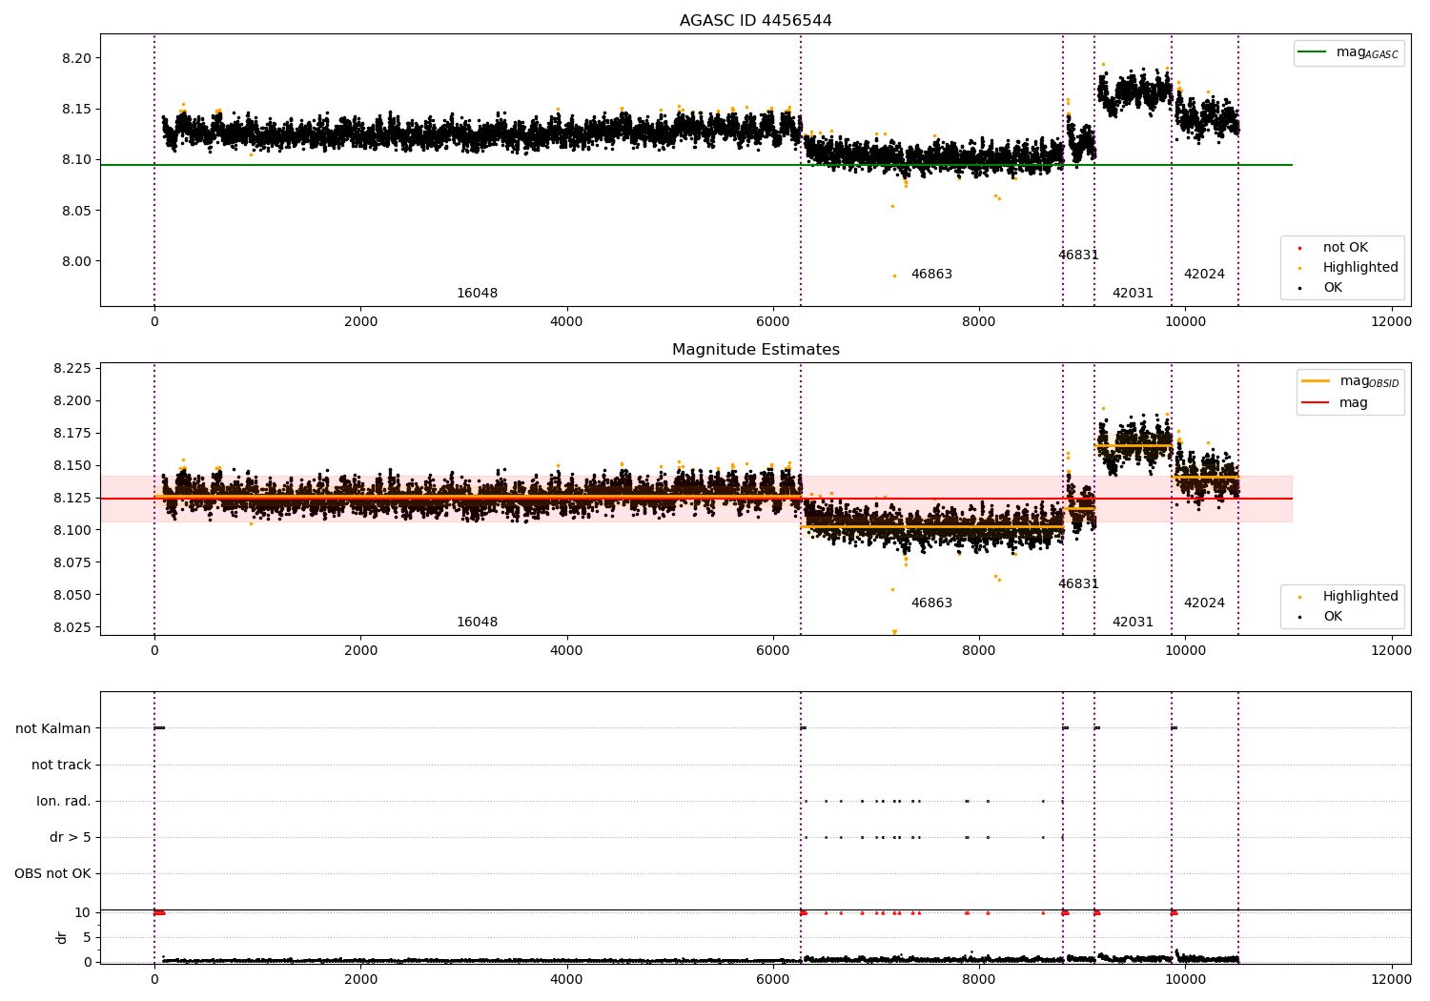Viewport: 1430px width, 1001px height.
Task: Click the '42031' obsid label in top plot
Action: (1133, 293)
